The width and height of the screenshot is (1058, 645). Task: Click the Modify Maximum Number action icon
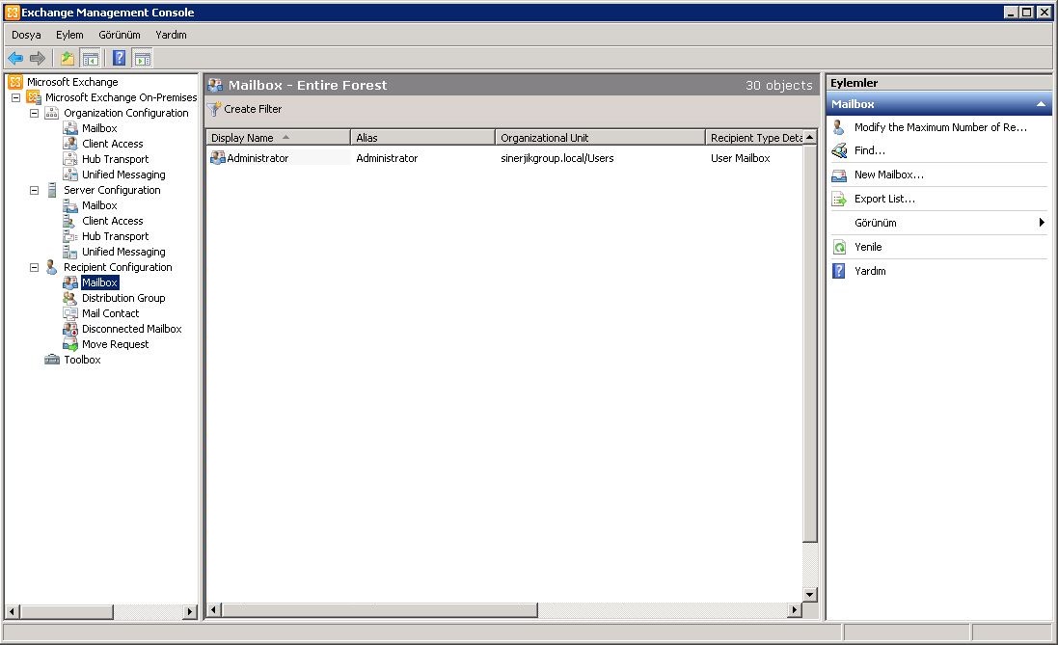point(839,127)
